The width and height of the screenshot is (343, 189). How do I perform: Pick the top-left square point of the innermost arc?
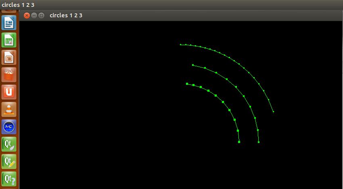[x=187, y=84]
